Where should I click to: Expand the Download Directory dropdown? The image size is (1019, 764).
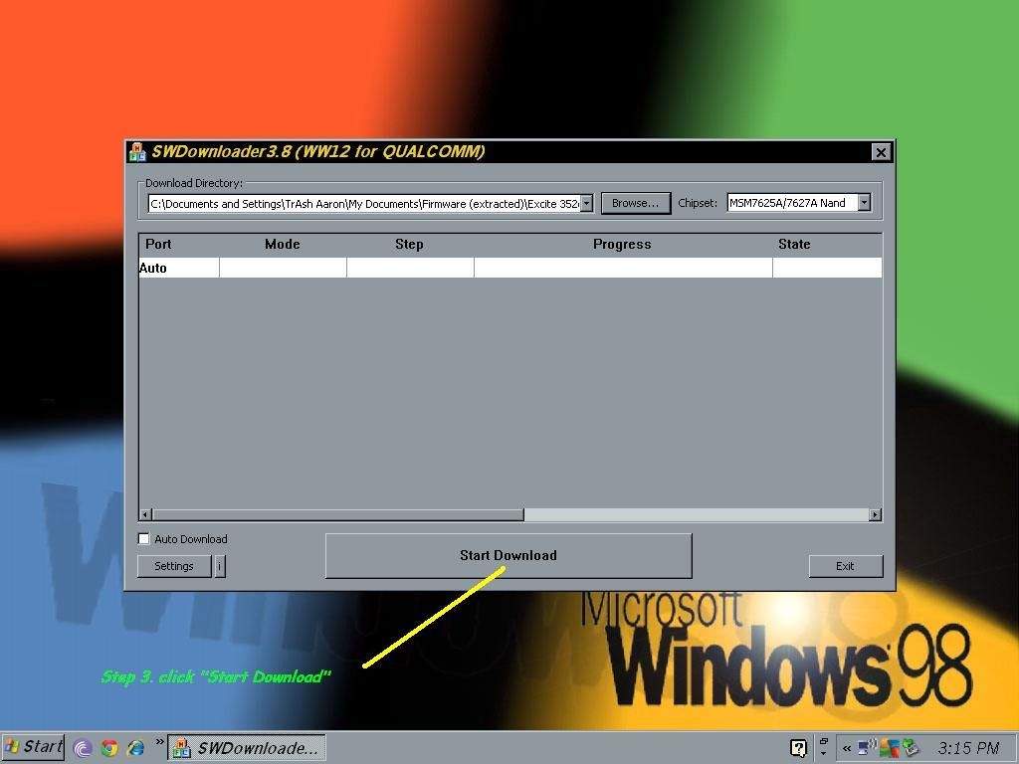point(586,203)
